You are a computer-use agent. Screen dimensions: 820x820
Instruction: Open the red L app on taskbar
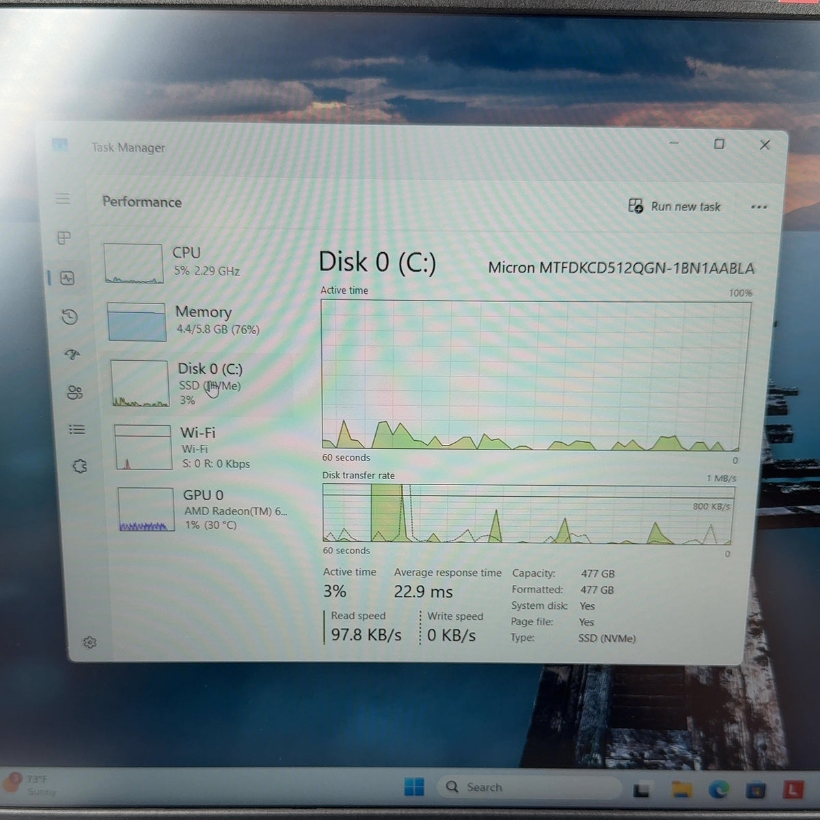tap(793, 789)
